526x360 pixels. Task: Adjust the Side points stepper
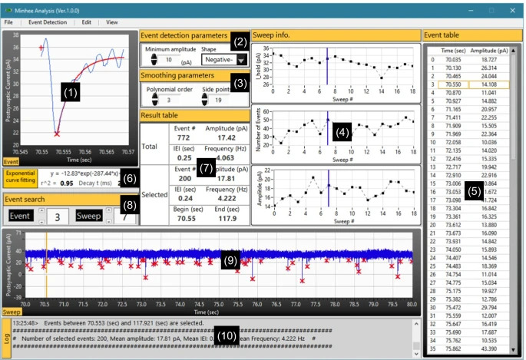[x=204, y=100]
